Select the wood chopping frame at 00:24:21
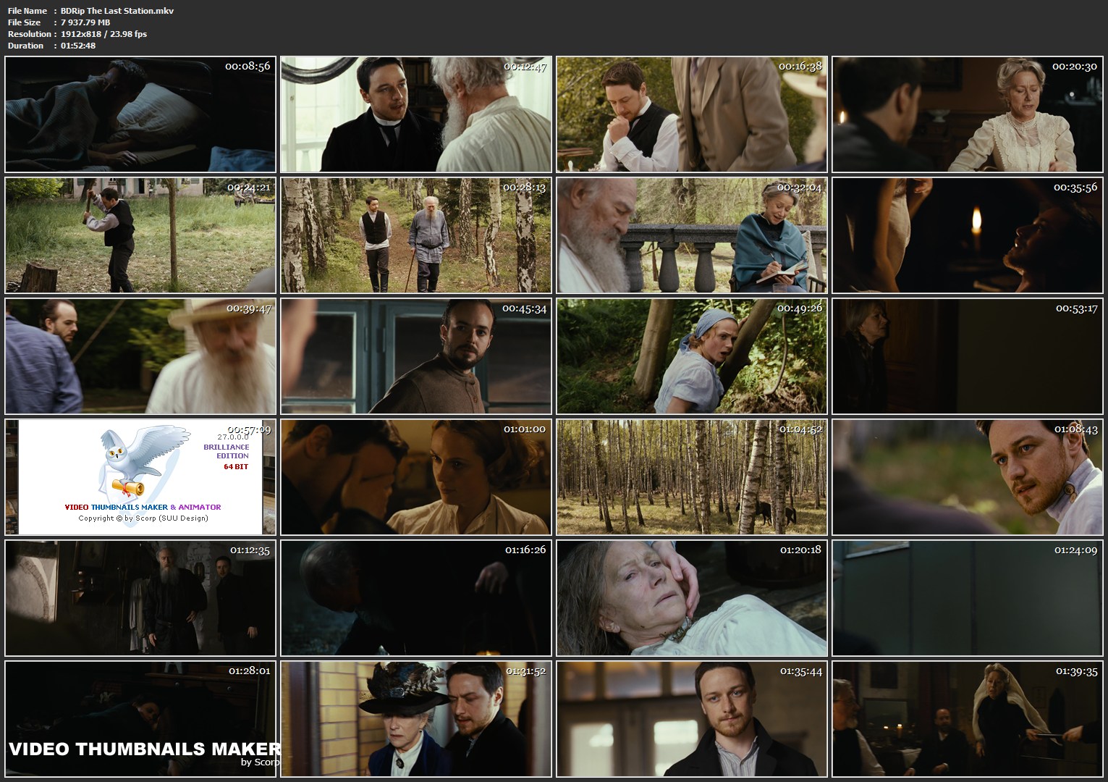1108x782 pixels. [140, 235]
